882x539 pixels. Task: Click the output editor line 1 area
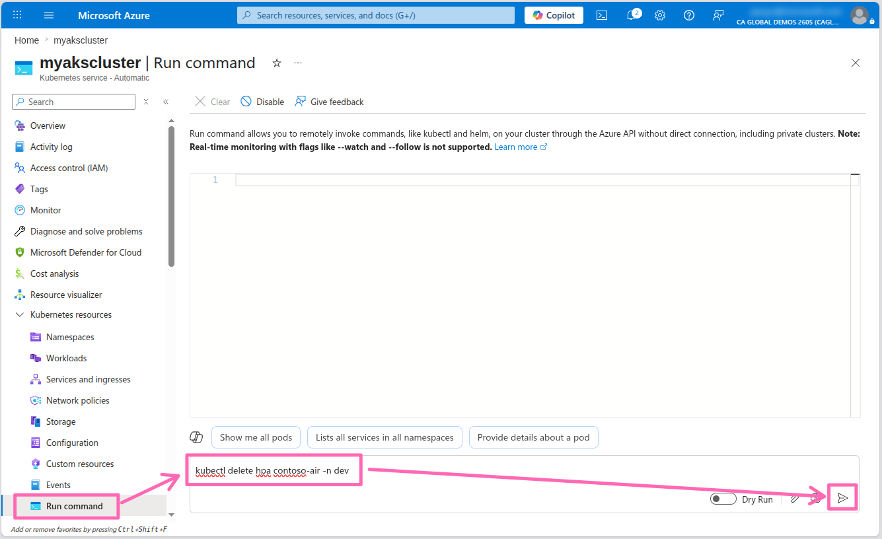[x=547, y=180]
